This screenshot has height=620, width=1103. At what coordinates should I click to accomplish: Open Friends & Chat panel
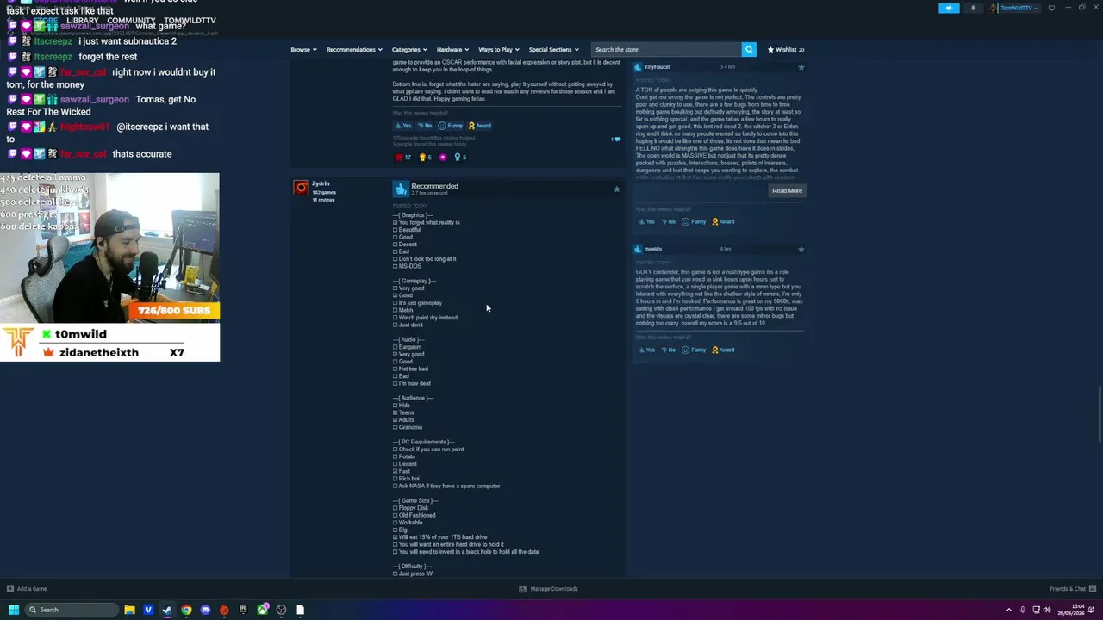click(x=1071, y=589)
